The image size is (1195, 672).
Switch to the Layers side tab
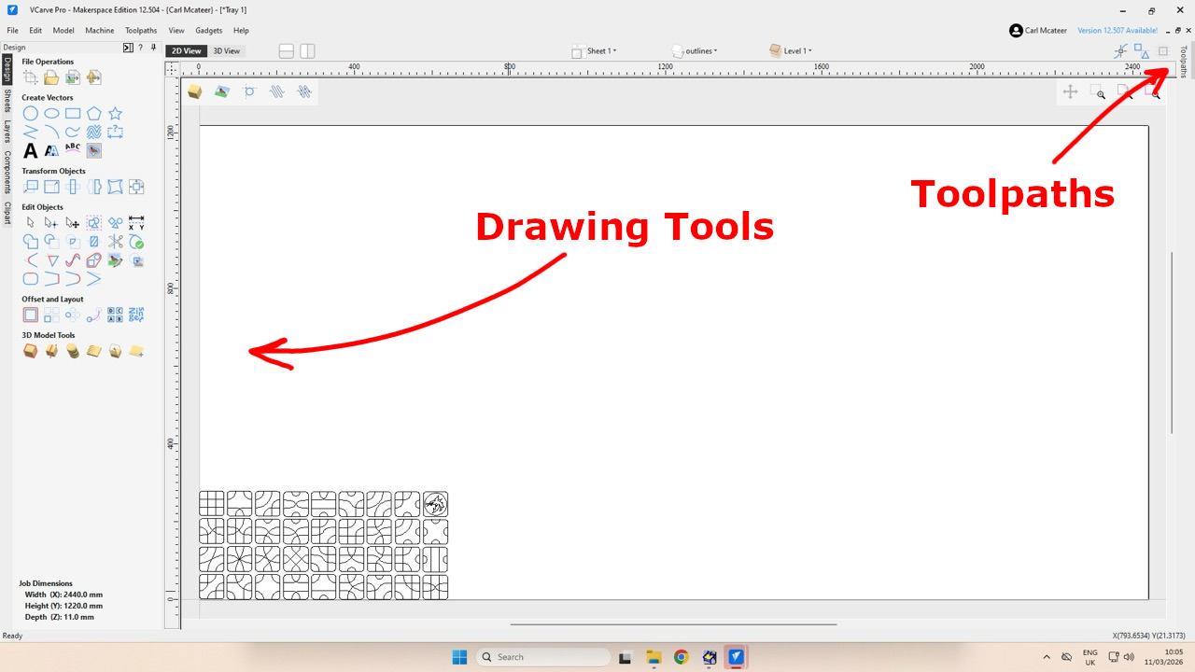pos(7,131)
